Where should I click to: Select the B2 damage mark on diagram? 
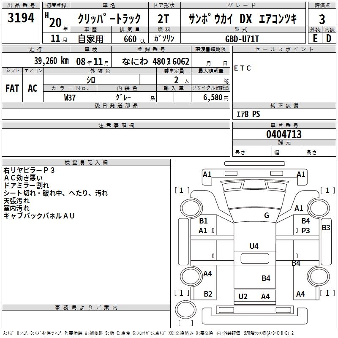[x=208, y=294]
